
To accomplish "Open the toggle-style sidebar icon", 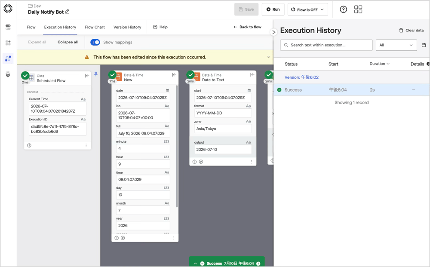I will click(8, 27).
